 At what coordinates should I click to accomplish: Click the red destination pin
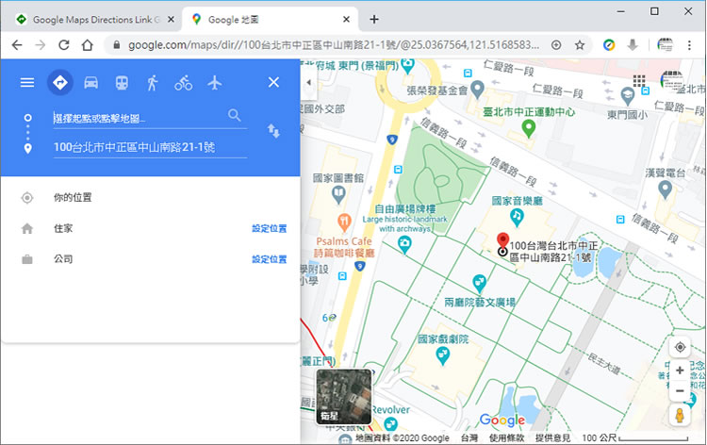[502, 241]
